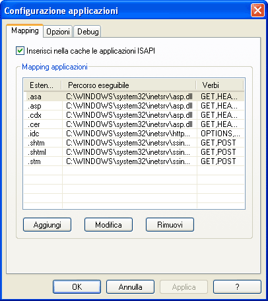Select the .shtml extension row
Screen dimensions: 268x301
(x=134, y=152)
